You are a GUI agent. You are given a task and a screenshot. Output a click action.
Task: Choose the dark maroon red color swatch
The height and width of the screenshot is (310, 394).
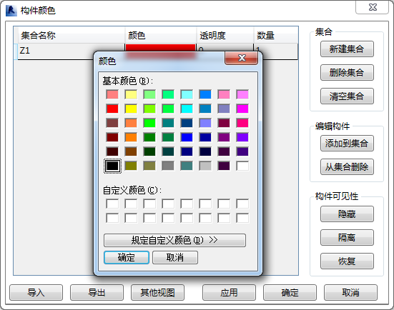coord(112,137)
